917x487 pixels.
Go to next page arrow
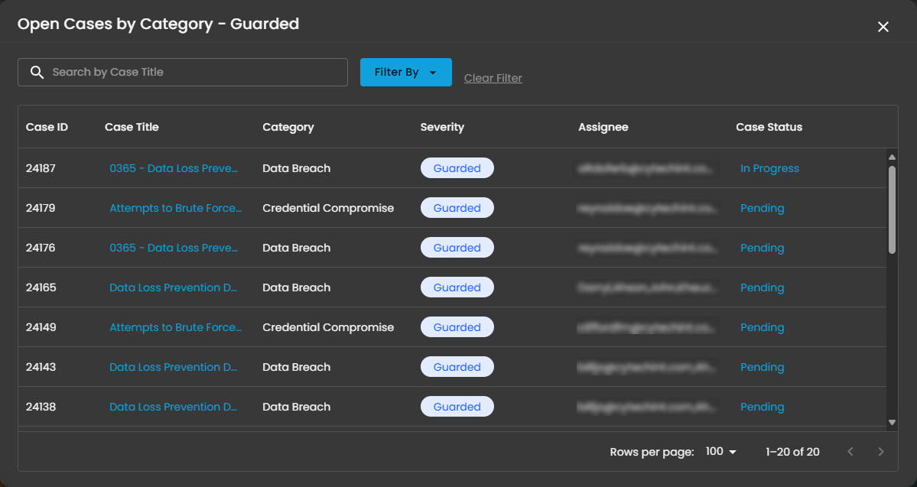click(x=881, y=452)
